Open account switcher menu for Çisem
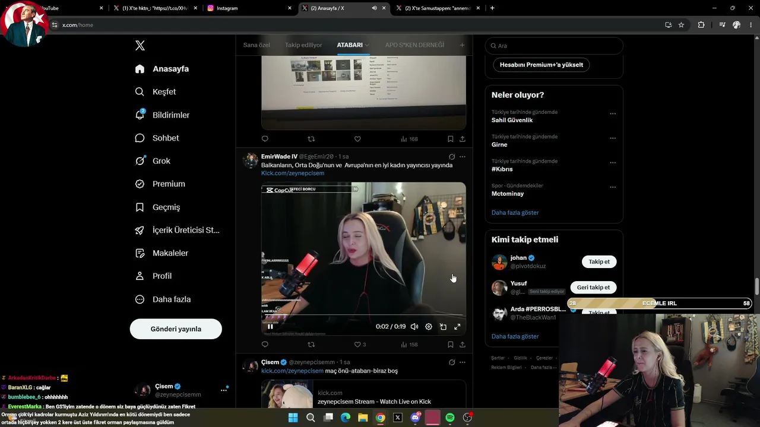Viewport: 760px width, 427px height. tap(224, 390)
